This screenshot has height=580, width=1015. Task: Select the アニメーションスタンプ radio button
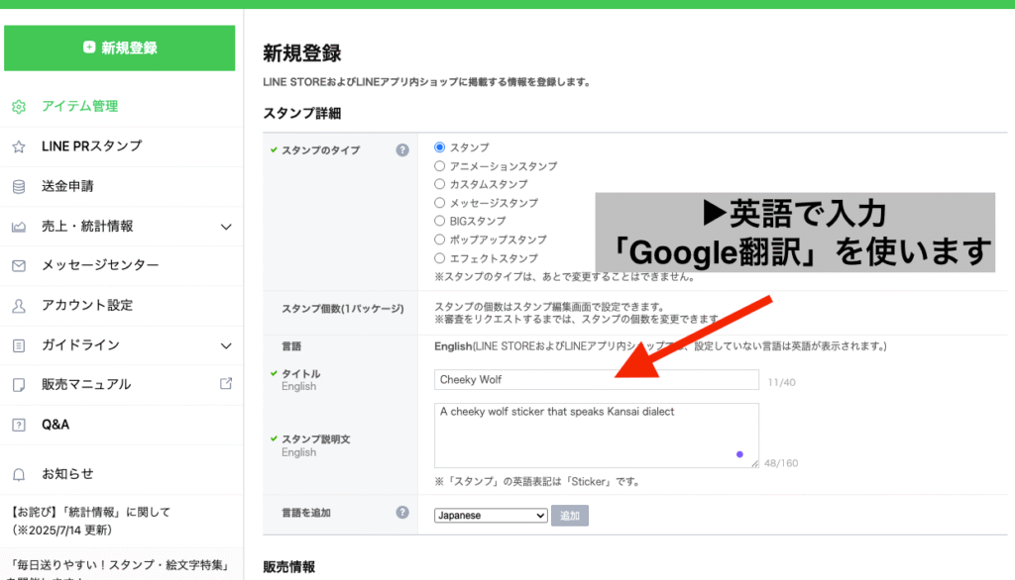[x=439, y=166]
